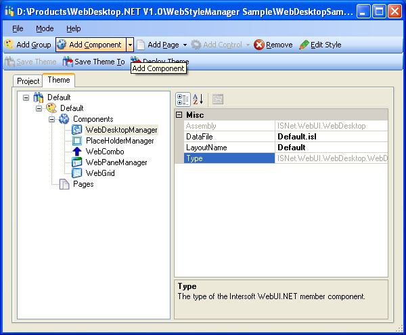Click the Remove red X icon

coord(258,45)
